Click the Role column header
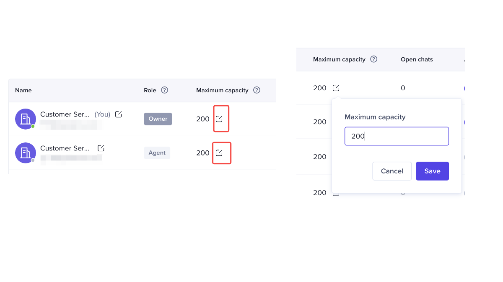Viewport: 503px width, 282px height. (150, 90)
